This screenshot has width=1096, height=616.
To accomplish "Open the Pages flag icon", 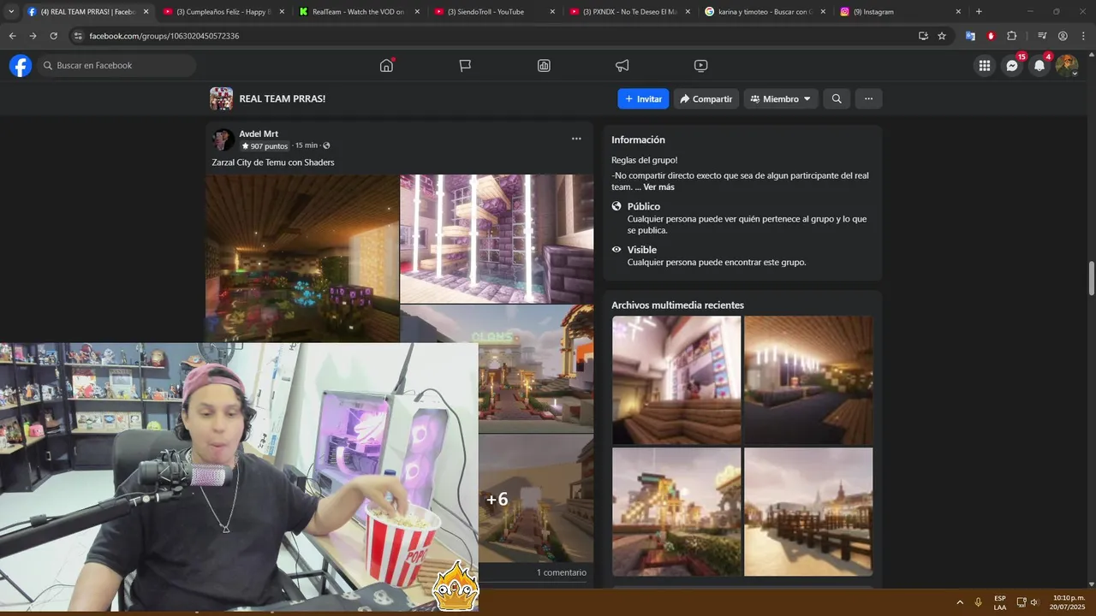I will (465, 65).
